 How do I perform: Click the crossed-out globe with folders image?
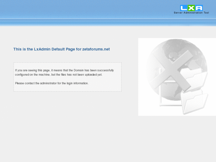coord(177,77)
